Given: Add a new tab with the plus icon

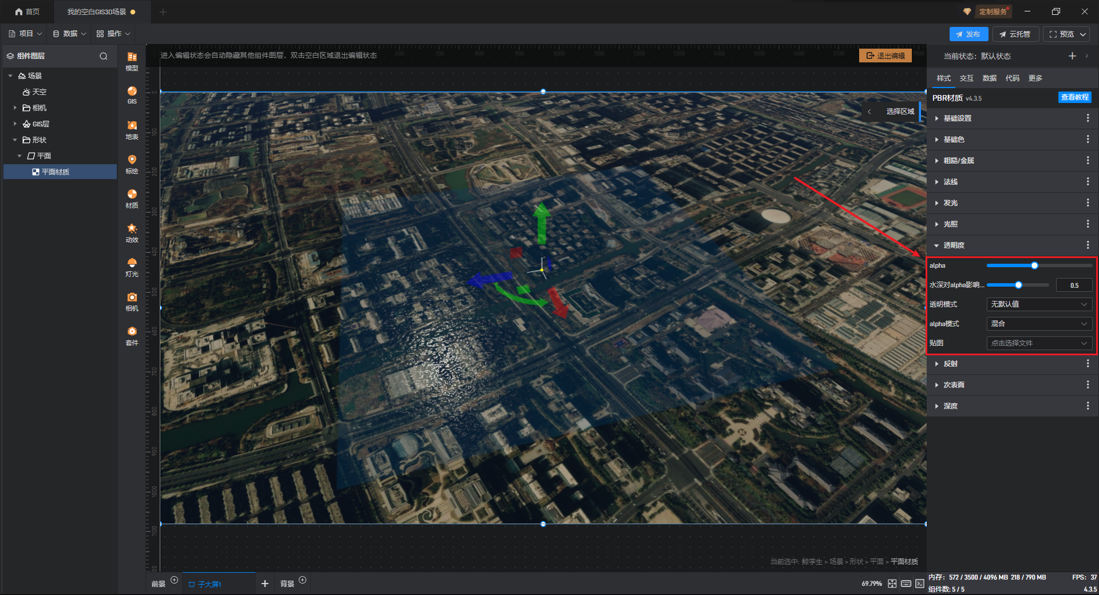Looking at the screenshot, I should 264,584.
